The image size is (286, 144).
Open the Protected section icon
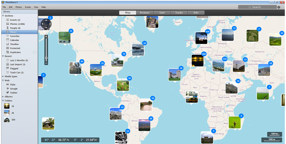tap(7, 48)
